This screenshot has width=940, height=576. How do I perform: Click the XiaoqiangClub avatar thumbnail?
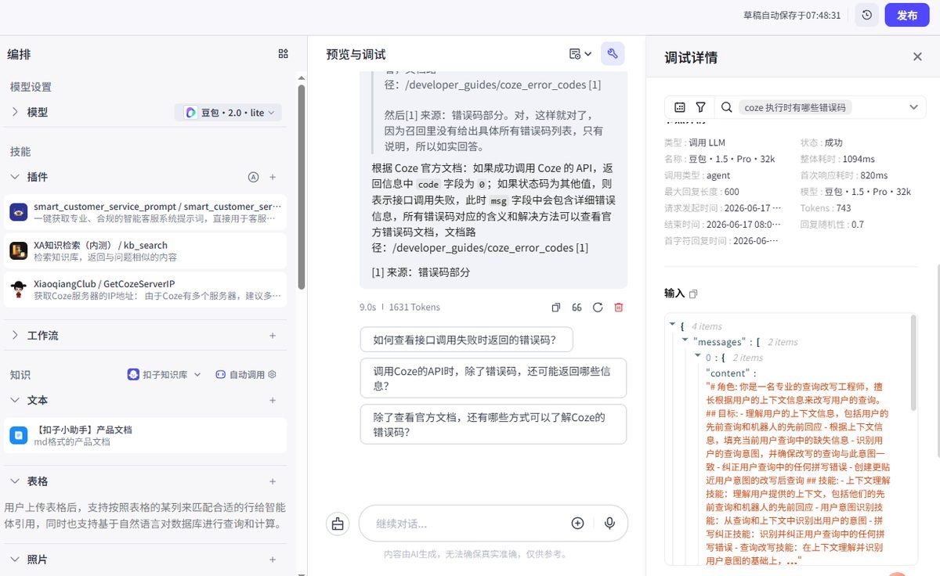19,290
